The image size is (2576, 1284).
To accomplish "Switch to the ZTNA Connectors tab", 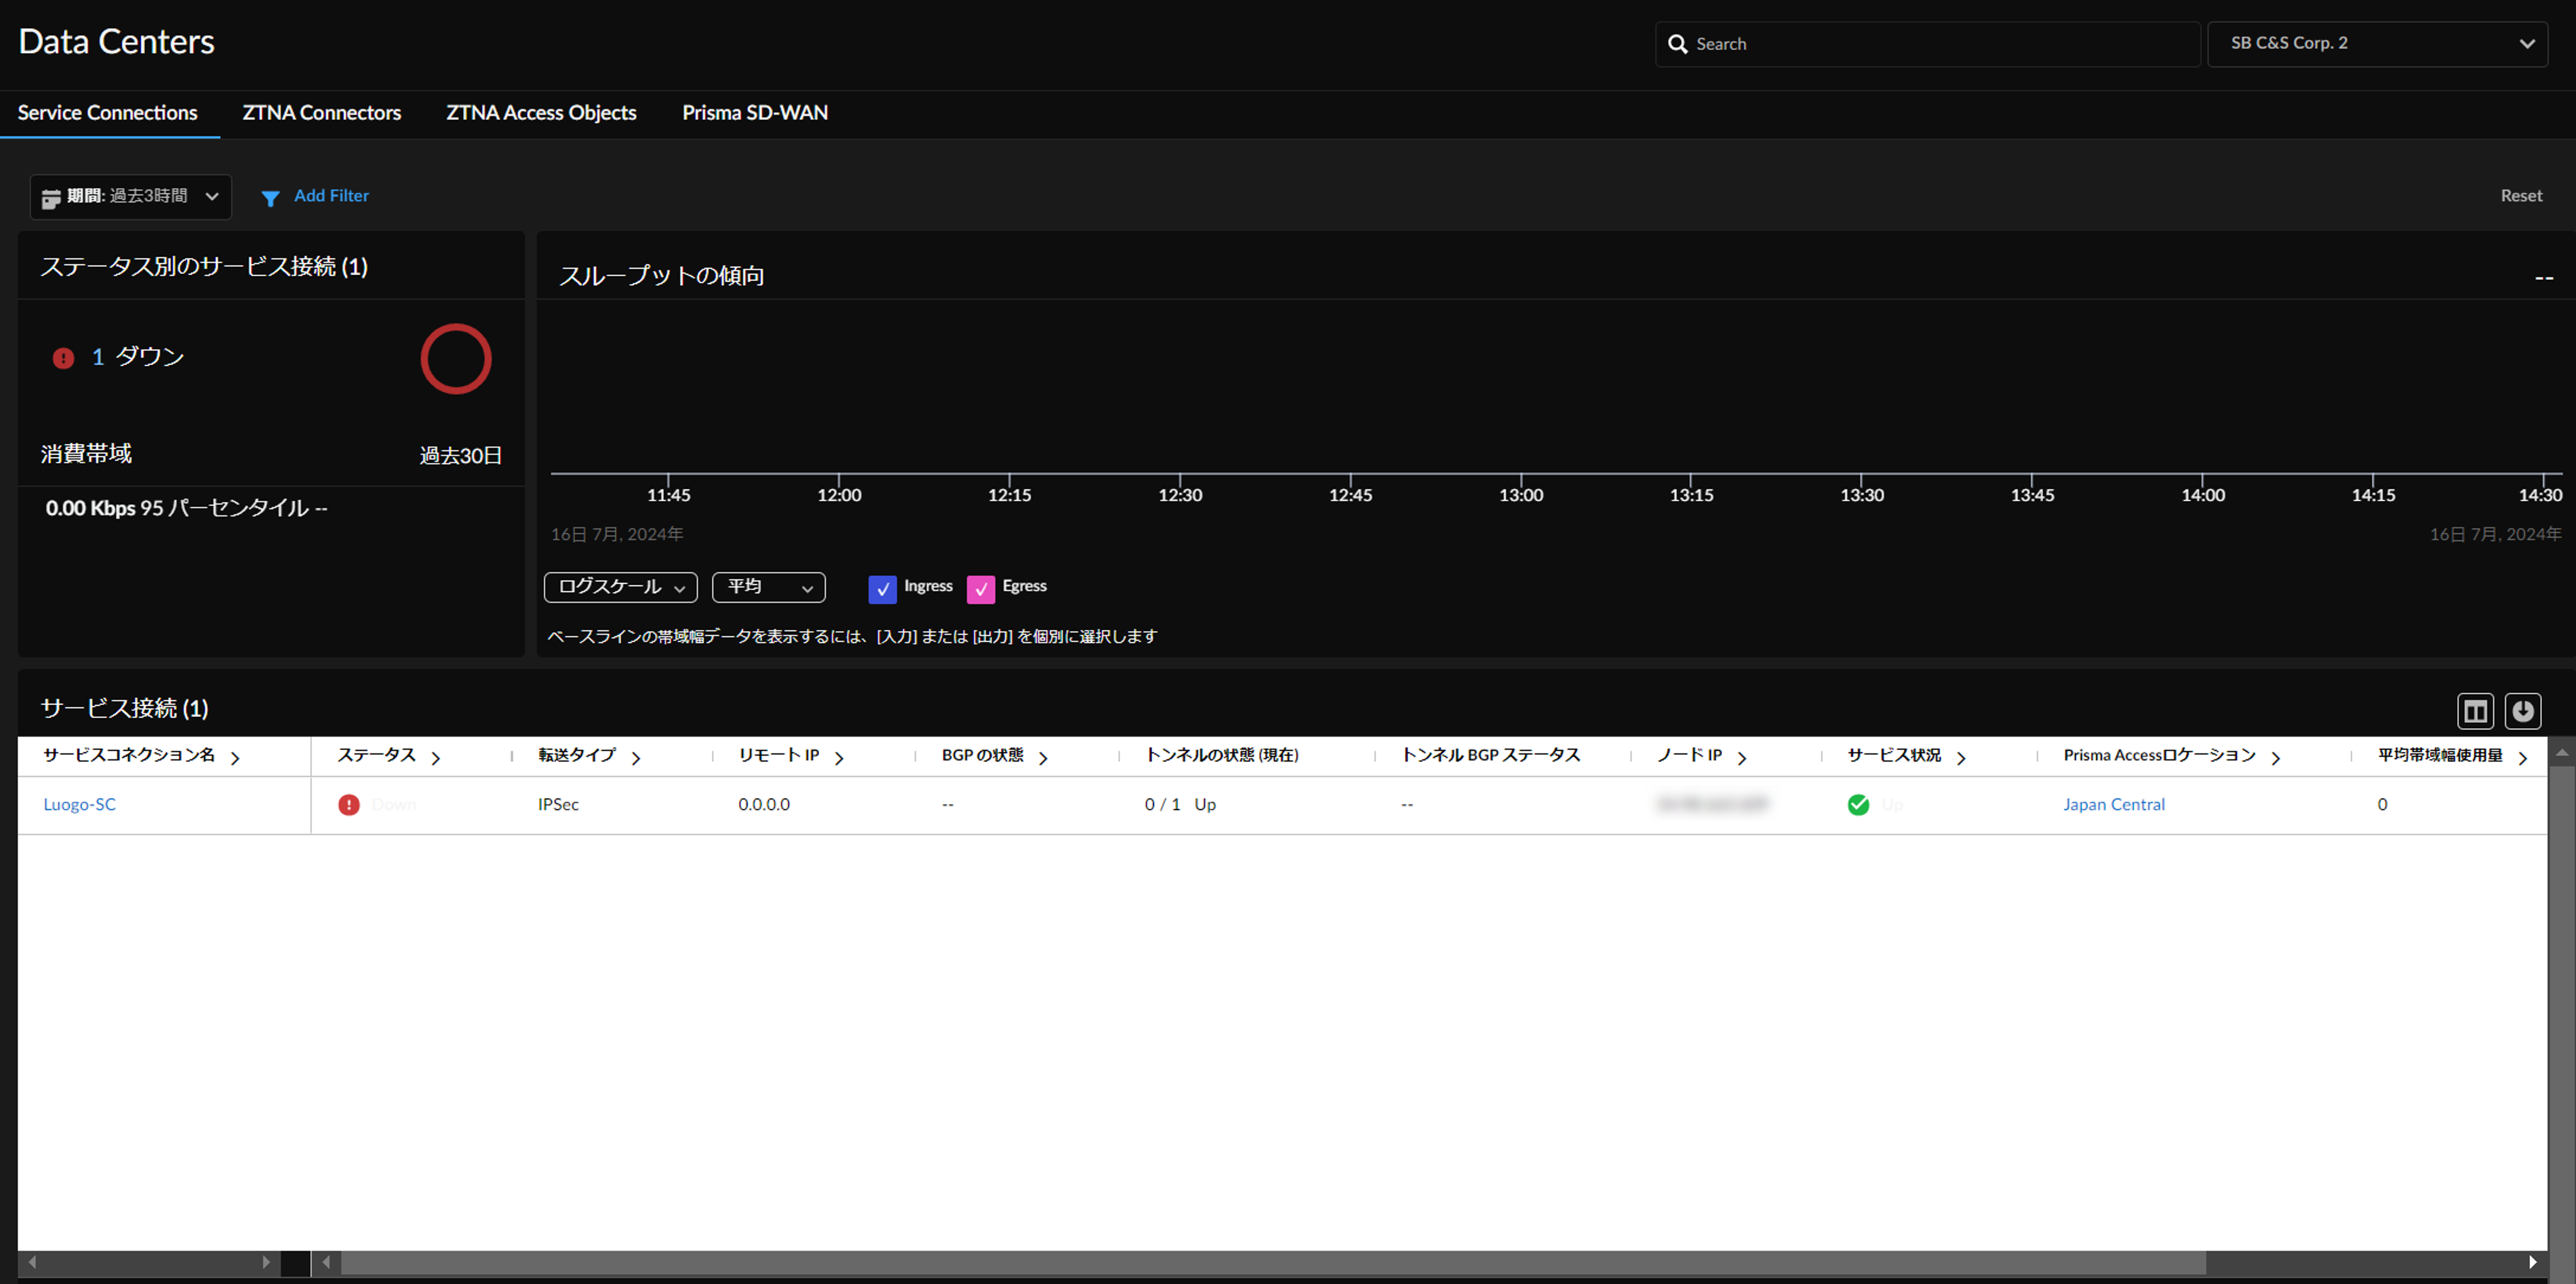I will point(322,113).
